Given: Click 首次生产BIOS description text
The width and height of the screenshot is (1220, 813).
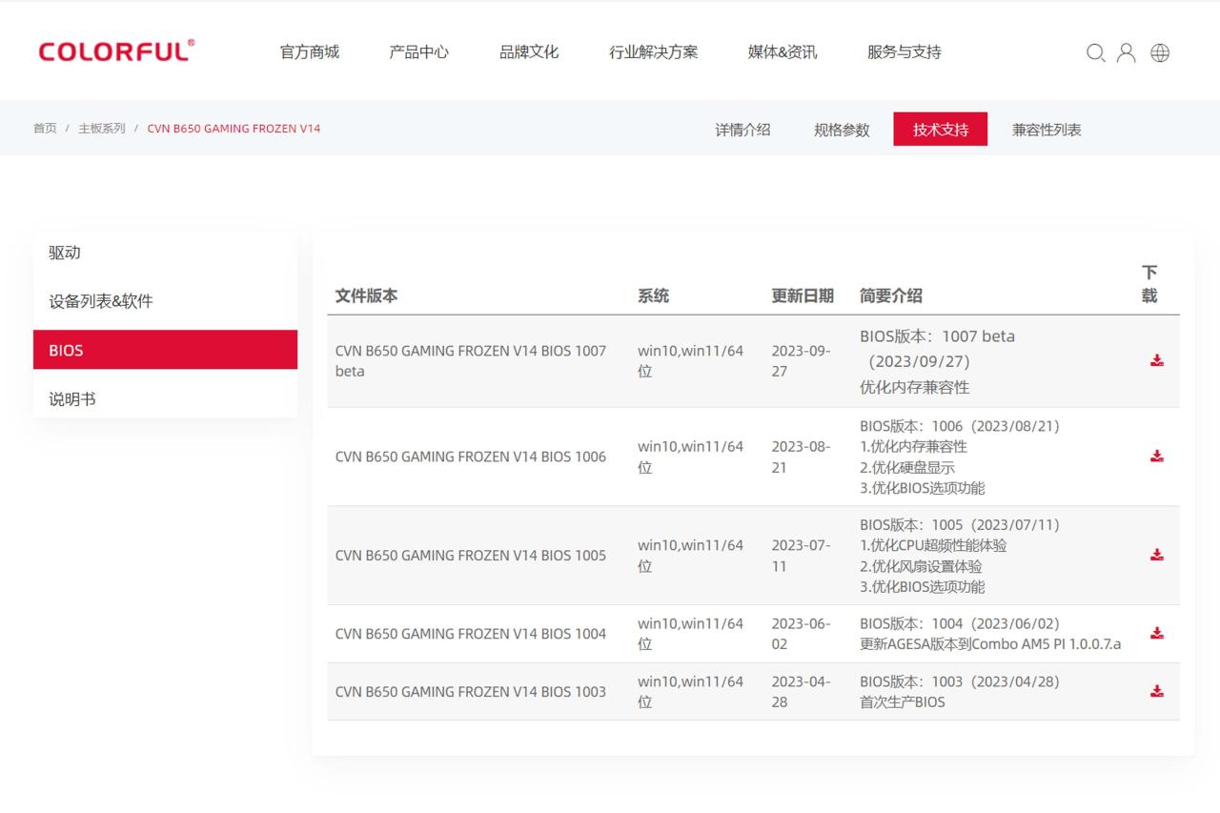Looking at the screenshot, I should 903,701.
